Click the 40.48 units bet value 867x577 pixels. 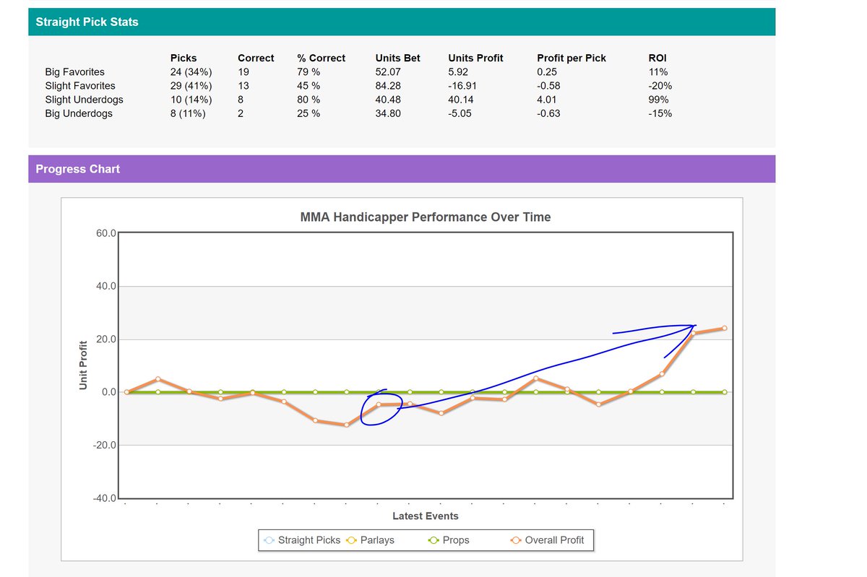(x=389, y=99)
